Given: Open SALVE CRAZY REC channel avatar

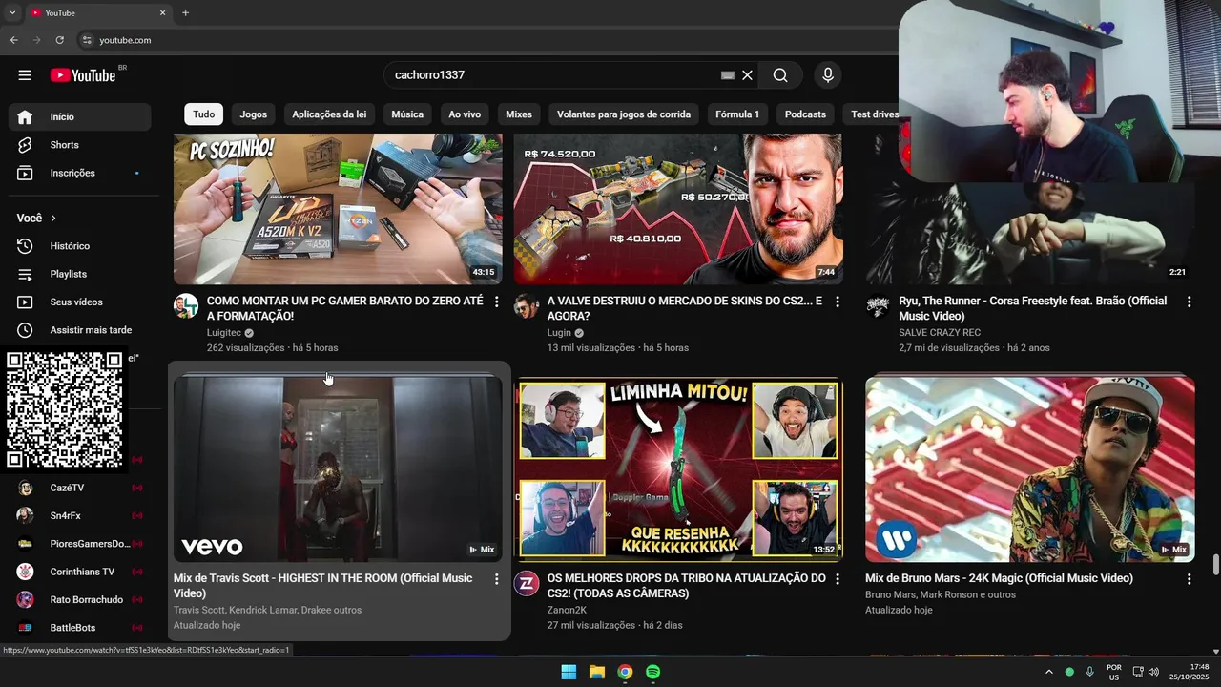Looking at the screenshot, I should 878,306.
